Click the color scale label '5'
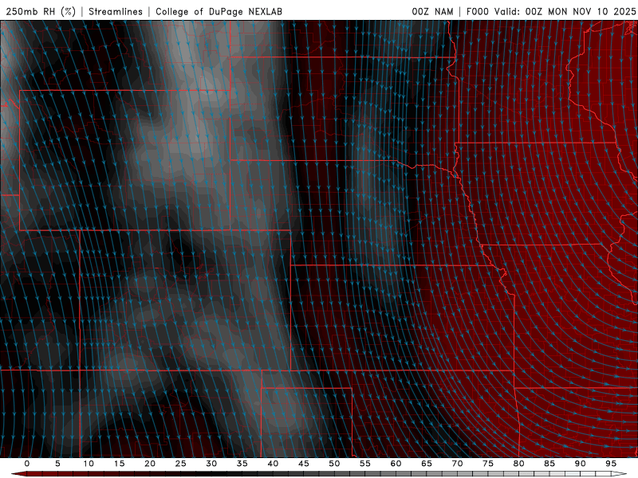The height and width of the screenshot is (478, 638). coord(57,464)
